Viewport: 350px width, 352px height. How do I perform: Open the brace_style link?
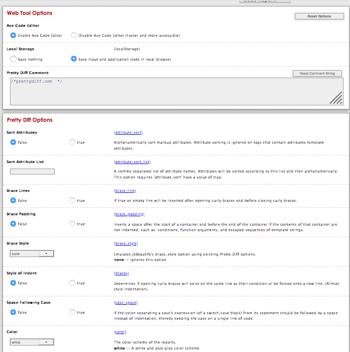pyautogui.click(x=126, y=243)
